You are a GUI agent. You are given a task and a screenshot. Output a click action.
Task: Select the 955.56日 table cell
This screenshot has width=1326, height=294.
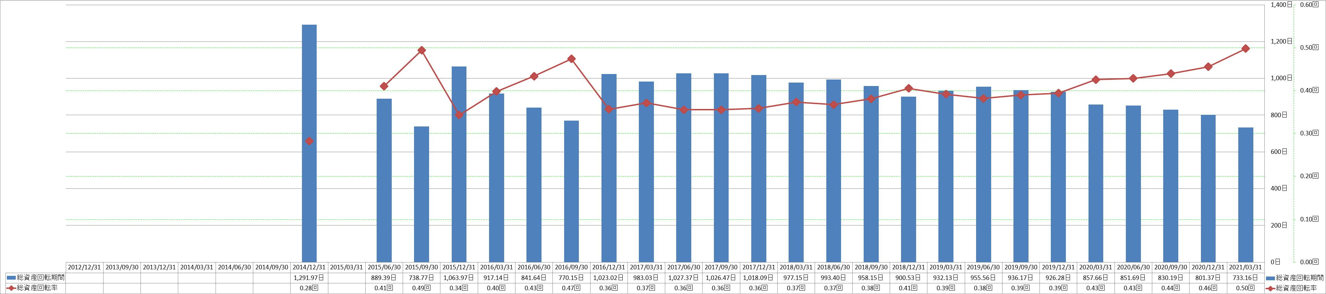pyautogui.click(x=983, y=278)
